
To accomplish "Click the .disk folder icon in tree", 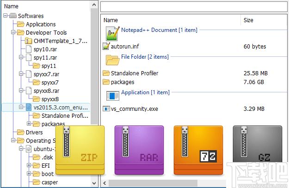I will (37, 157).
